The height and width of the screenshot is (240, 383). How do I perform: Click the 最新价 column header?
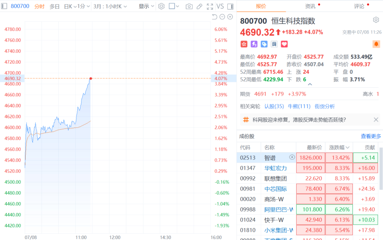coord(314,147)
